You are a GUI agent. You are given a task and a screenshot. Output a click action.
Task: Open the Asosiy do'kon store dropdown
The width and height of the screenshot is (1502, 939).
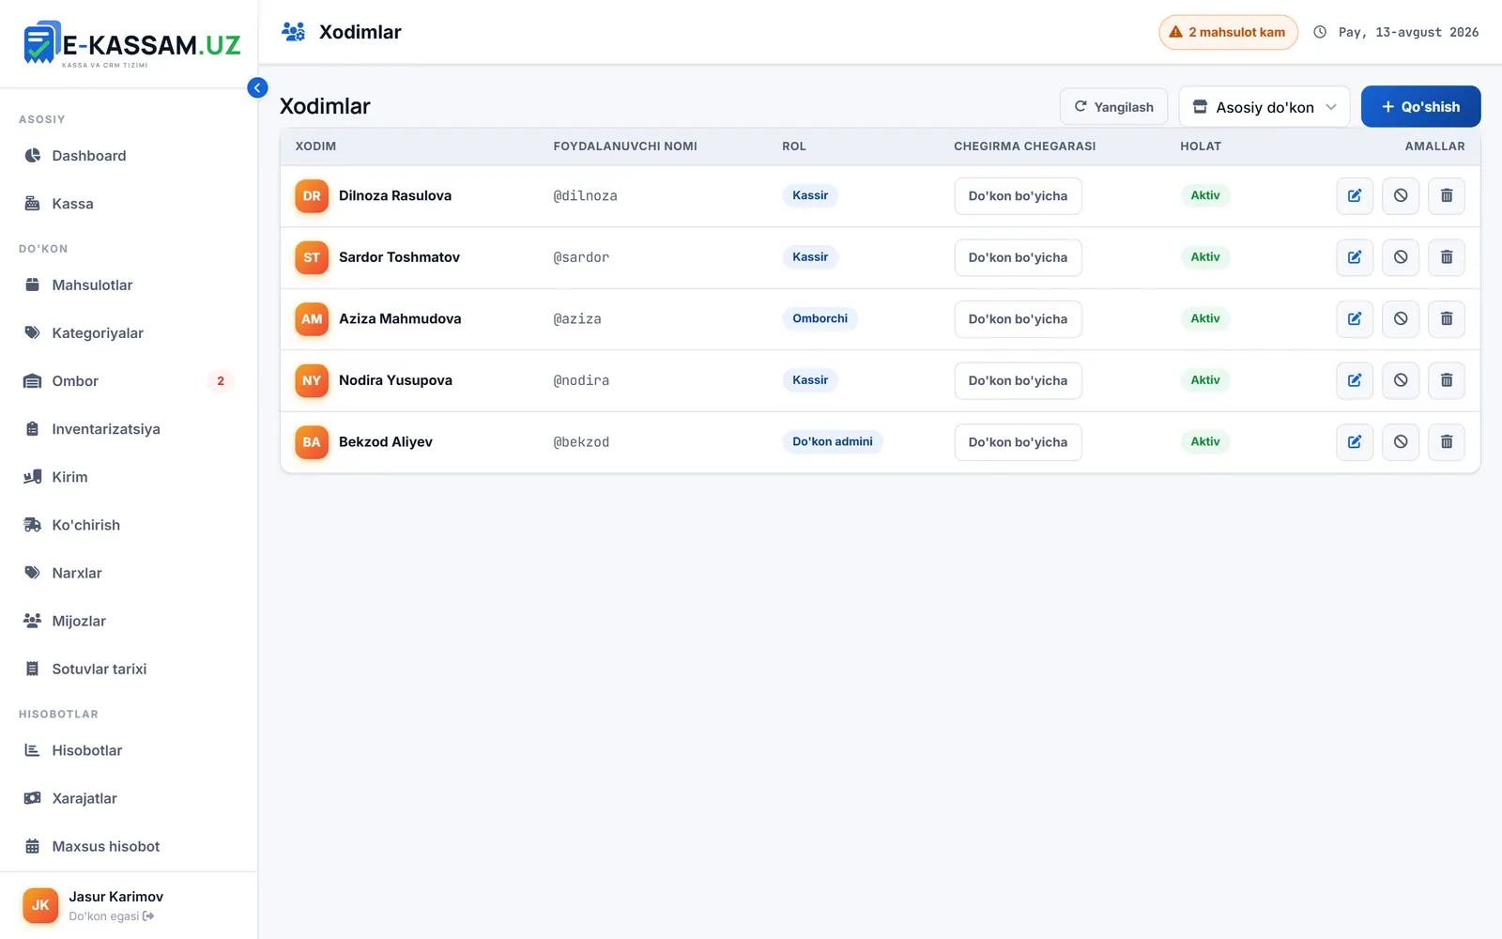coord(1264,107)
